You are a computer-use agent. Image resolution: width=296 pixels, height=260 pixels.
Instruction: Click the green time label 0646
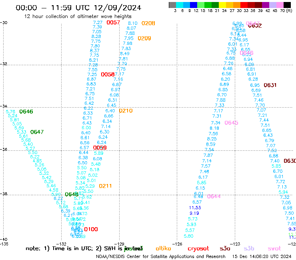[26, 112]
